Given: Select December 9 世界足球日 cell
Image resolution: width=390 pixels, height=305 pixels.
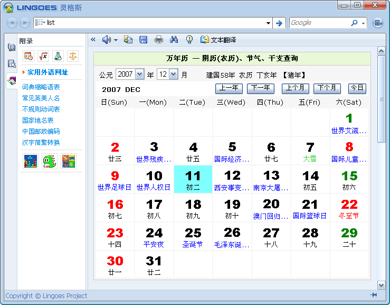Looking at the screenshot, I should click(x=115, y=179).
